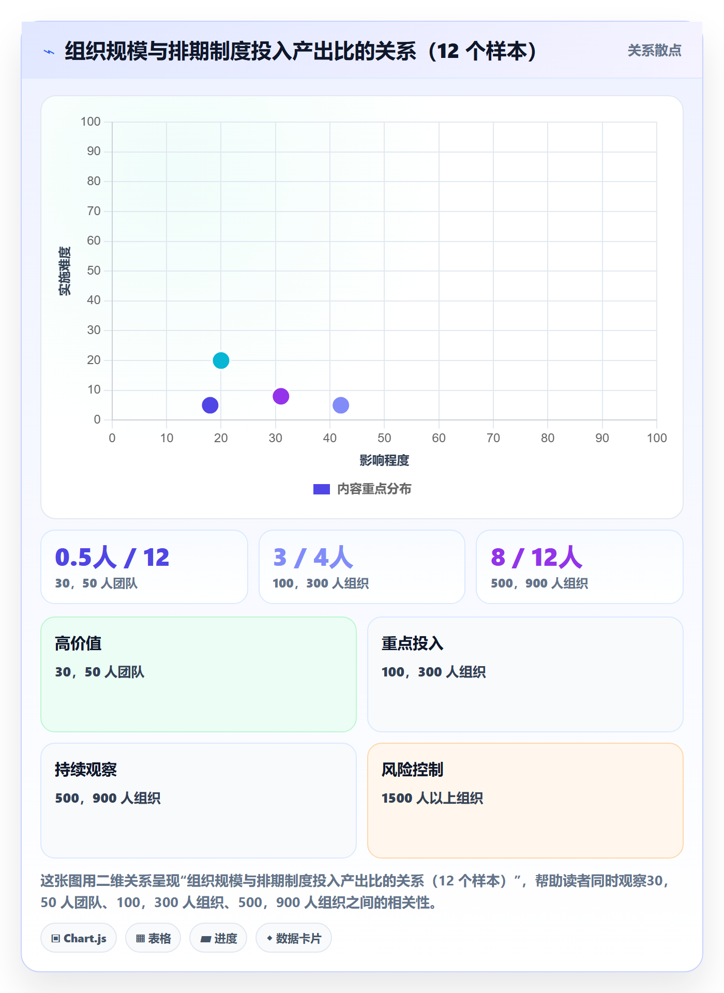Select the 8 / 12人 metric card
Viewport: 724px width, 993px height.
580,567
